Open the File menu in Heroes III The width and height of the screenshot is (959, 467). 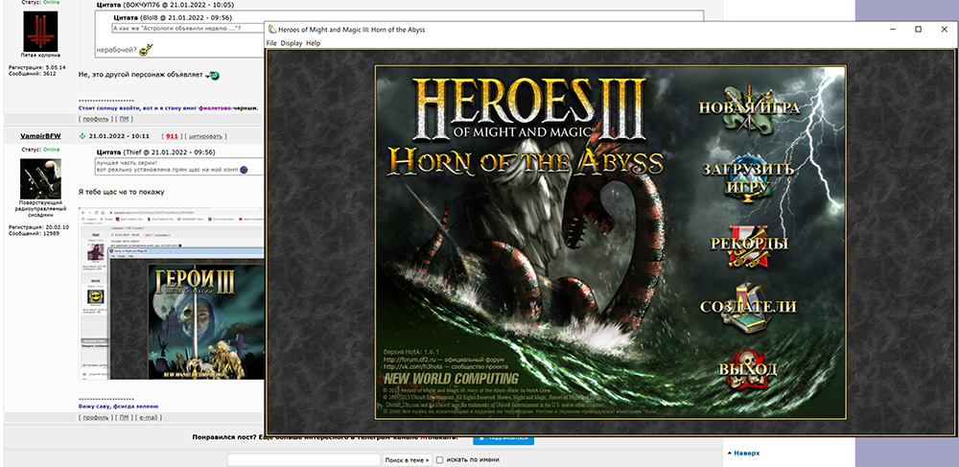click(x=271, y=43)
